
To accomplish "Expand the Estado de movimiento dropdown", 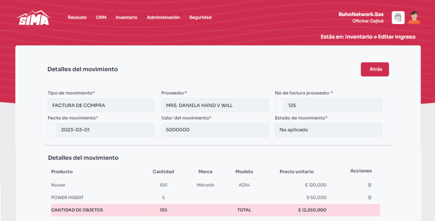I will 328,130.
